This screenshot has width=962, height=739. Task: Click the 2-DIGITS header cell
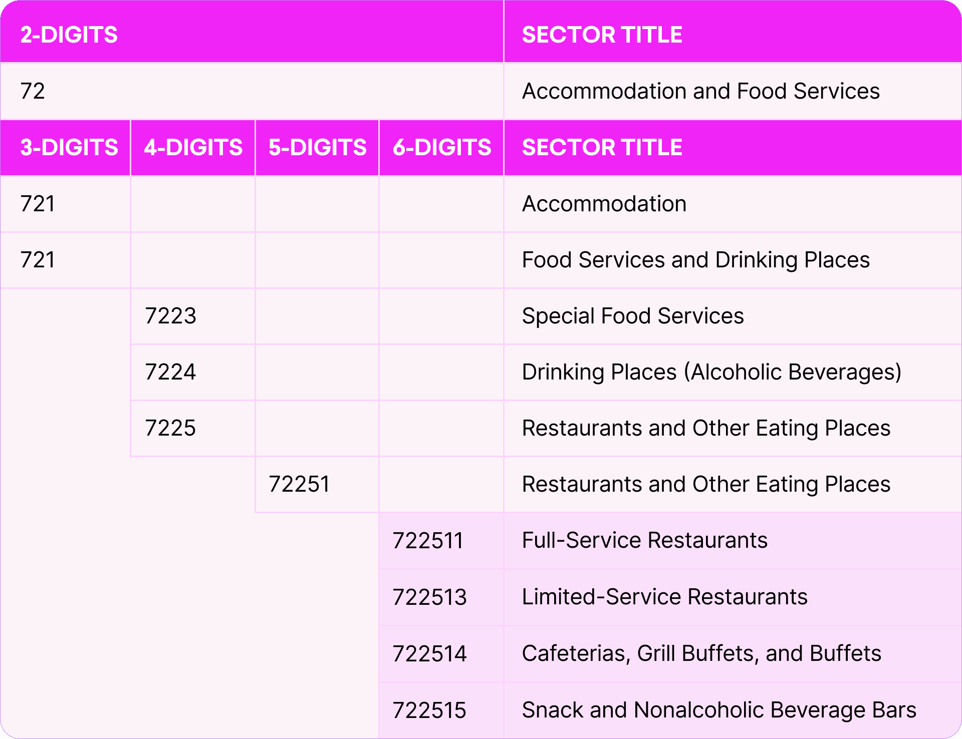[x=69, y=35]
